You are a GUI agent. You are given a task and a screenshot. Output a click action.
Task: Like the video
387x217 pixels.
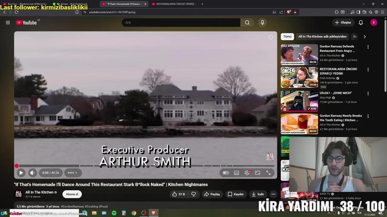coord(178,194)
